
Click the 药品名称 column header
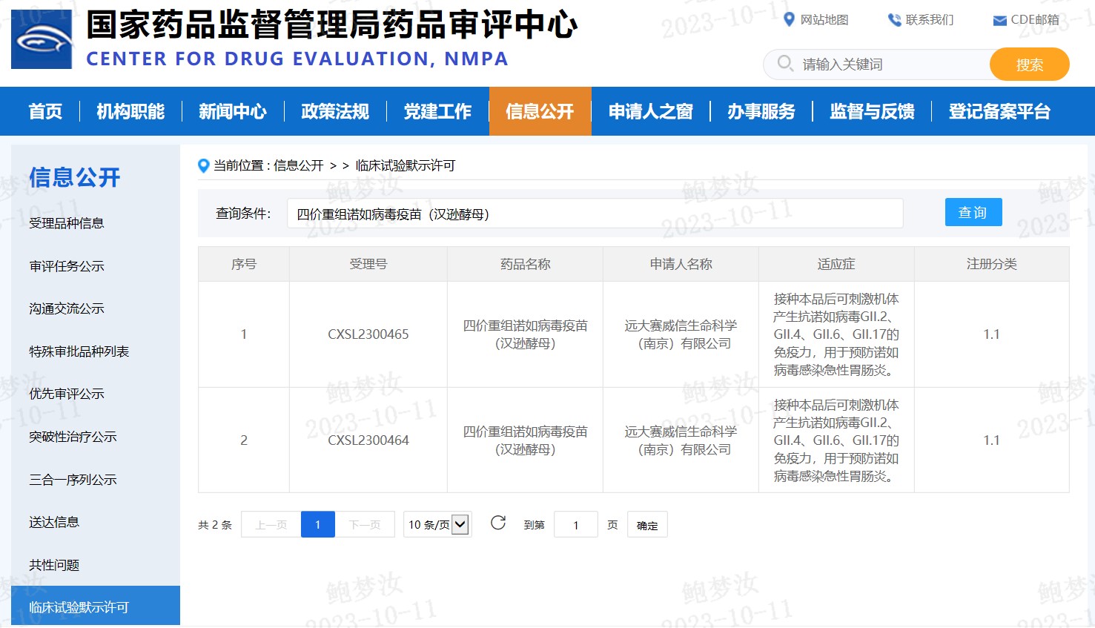pyautogui.click(x=526, y=264)
